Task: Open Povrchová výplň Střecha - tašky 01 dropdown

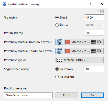Action: (80, 60)
